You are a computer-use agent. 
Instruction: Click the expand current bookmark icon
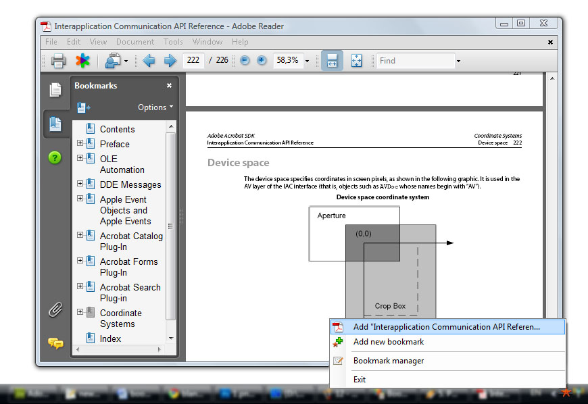point(84,108)
